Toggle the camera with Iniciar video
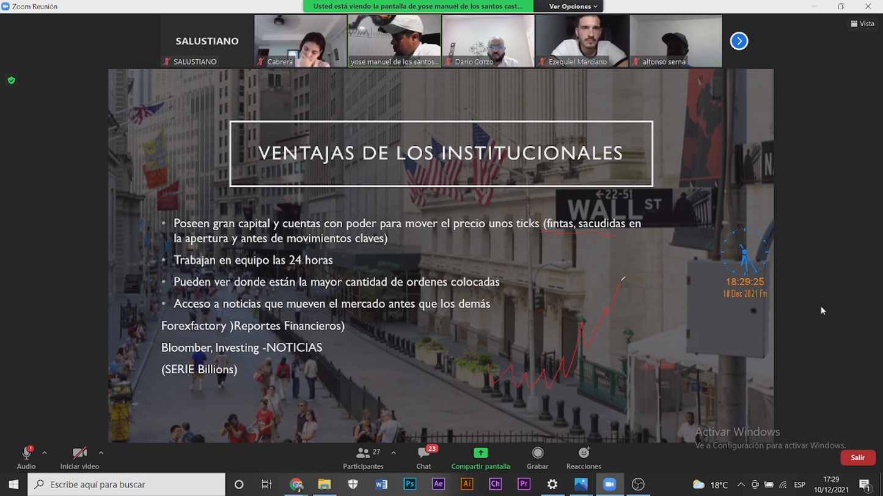 tap(79, 457)
